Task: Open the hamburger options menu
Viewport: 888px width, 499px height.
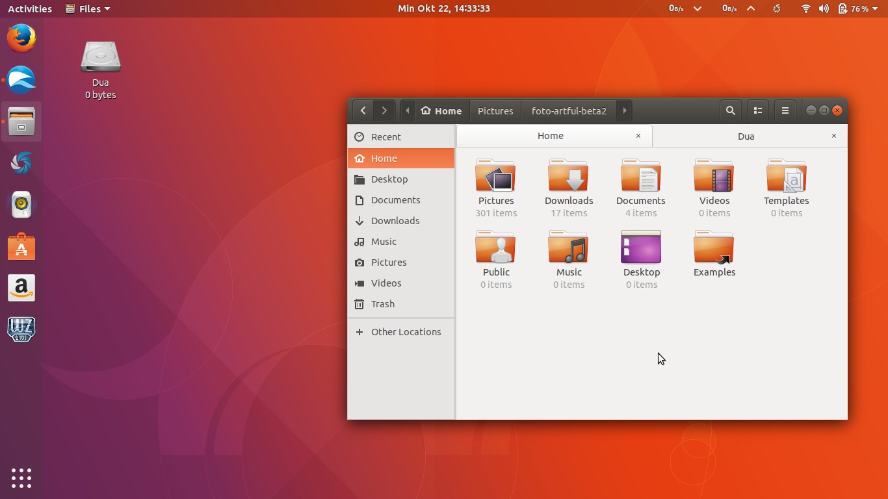Action: coord(785,110)
